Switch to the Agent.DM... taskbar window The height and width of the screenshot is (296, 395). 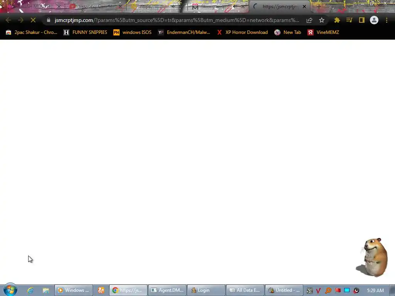click(x=167, y=290)
